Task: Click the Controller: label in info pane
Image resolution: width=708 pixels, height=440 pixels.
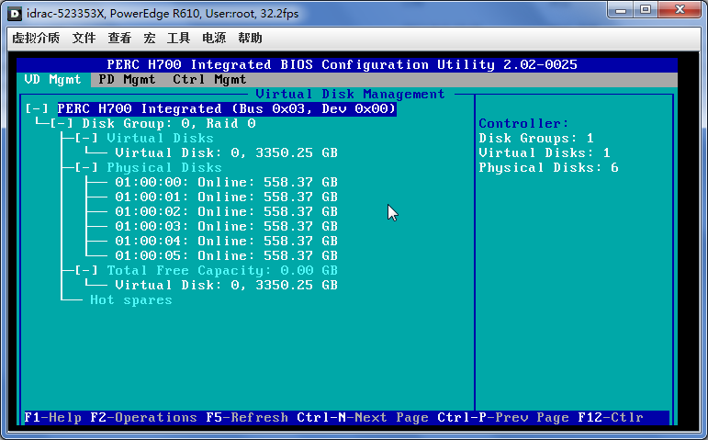Action: click(x=523, y=123)
